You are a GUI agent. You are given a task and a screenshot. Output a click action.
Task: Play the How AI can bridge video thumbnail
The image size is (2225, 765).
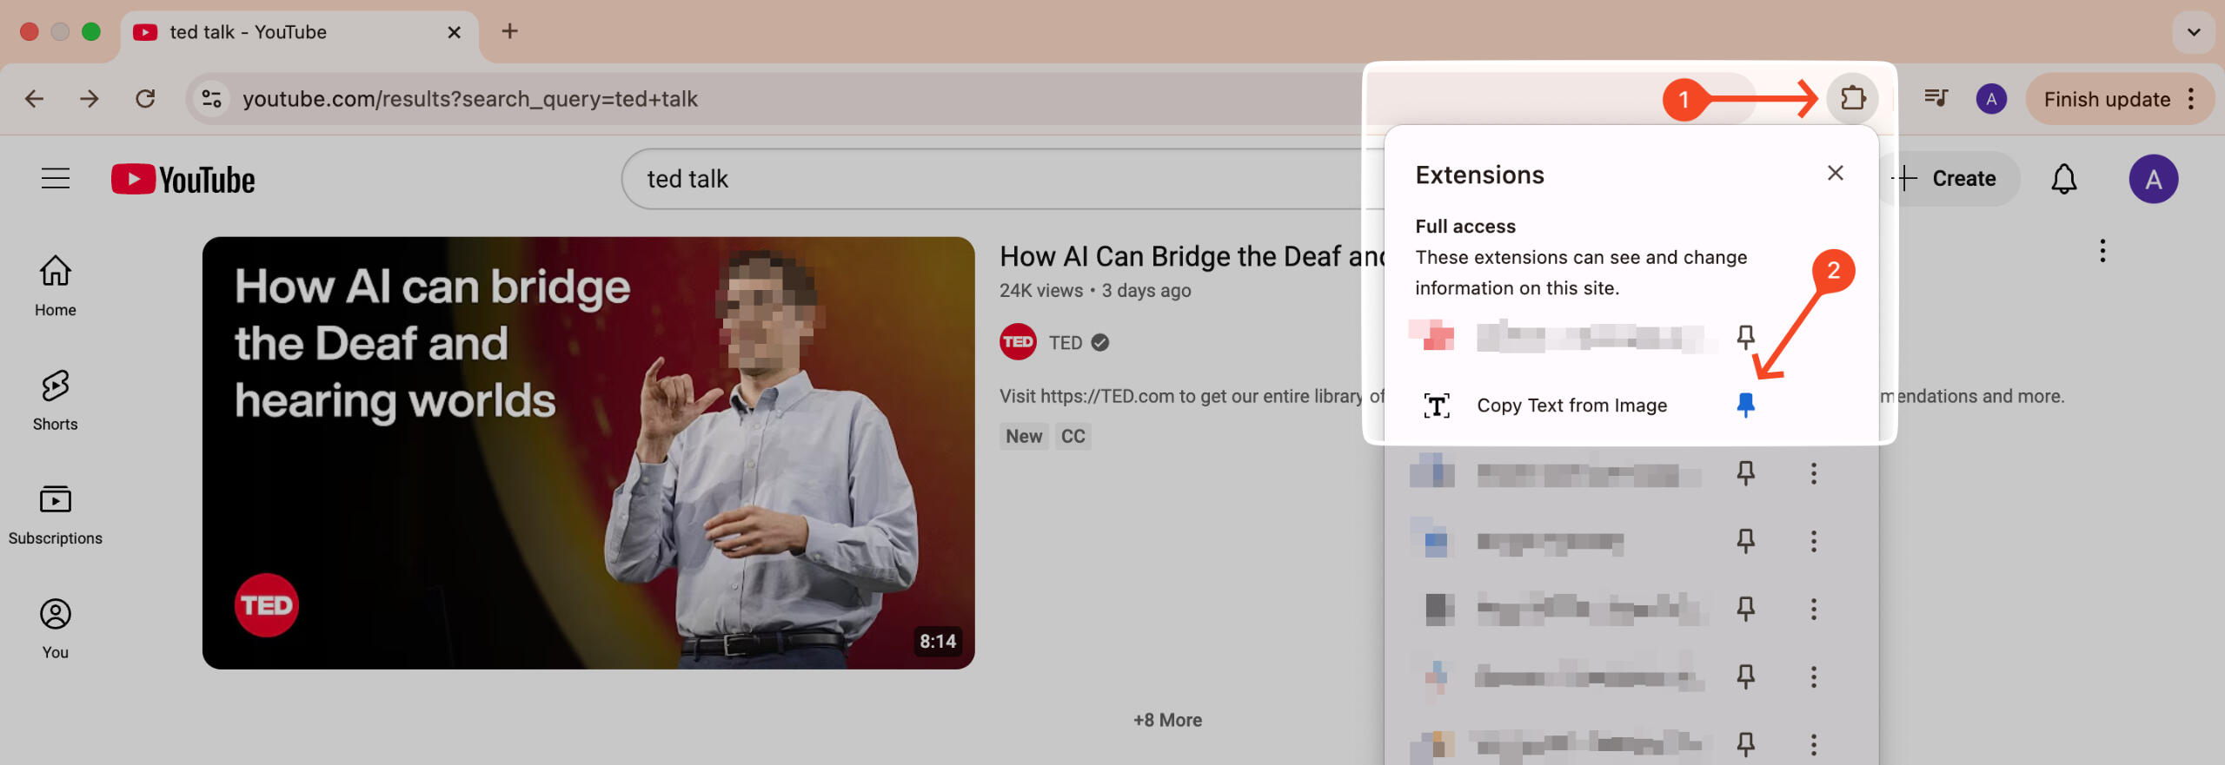588,452
